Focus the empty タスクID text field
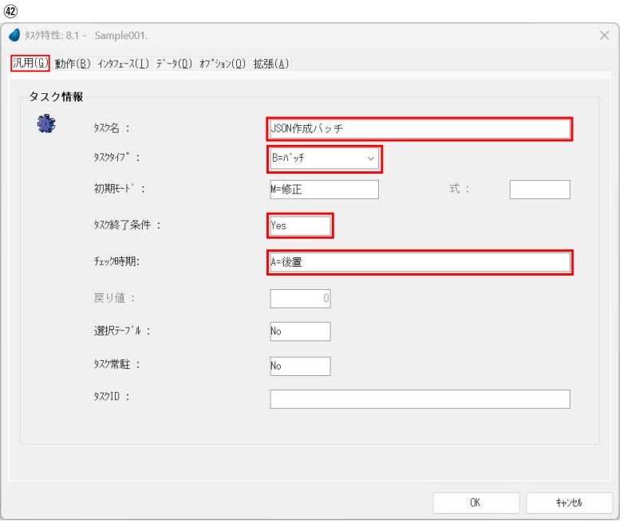 pos(420,399)
